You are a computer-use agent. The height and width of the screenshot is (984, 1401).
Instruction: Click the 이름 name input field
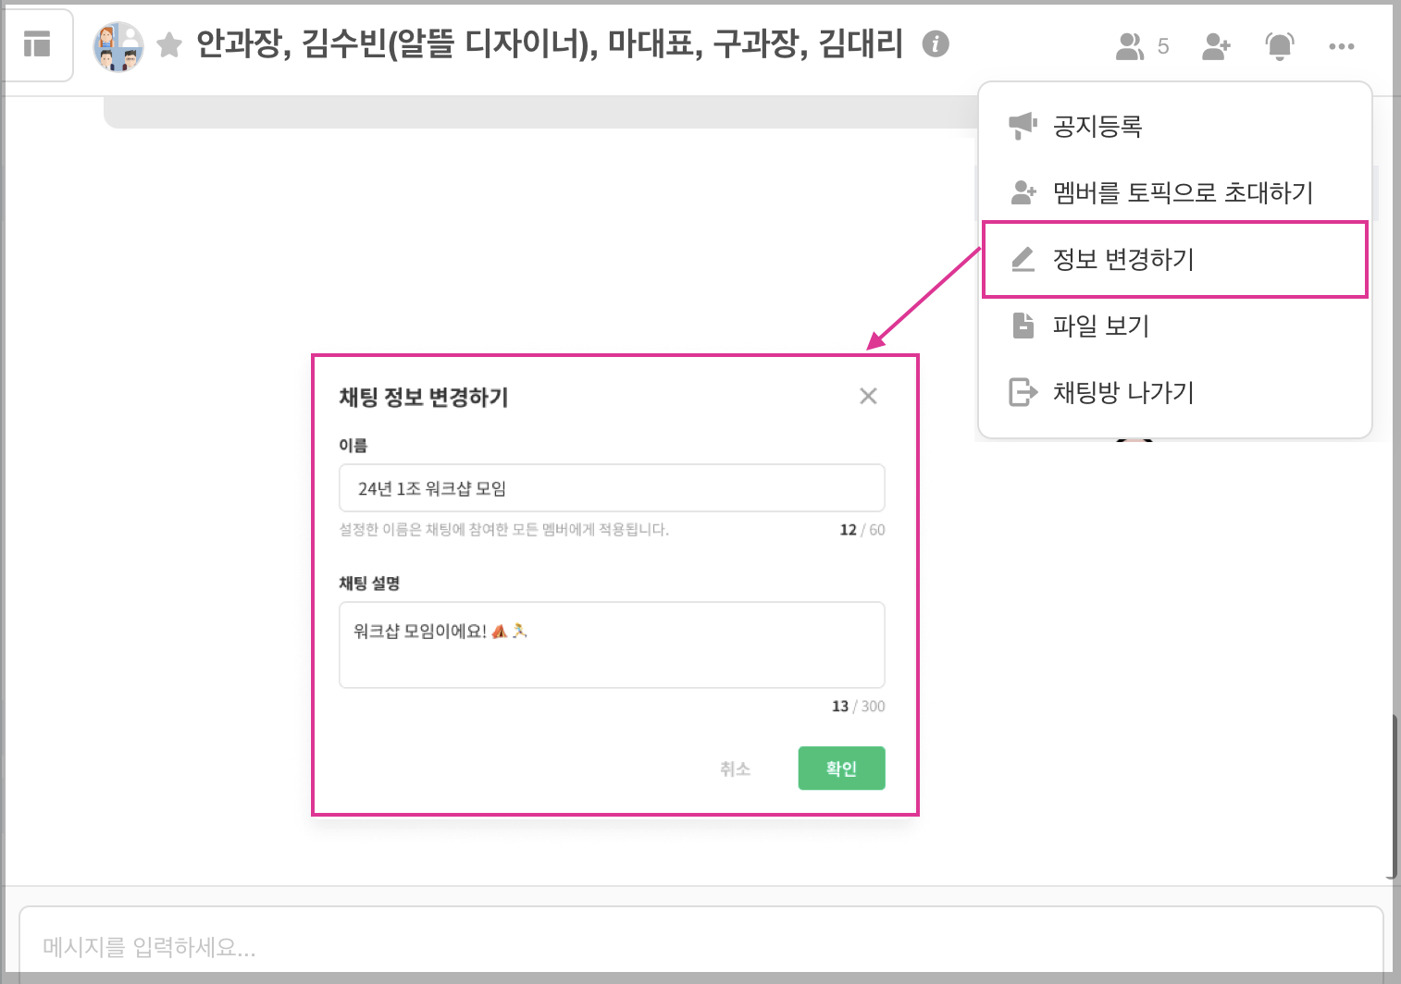612,488
